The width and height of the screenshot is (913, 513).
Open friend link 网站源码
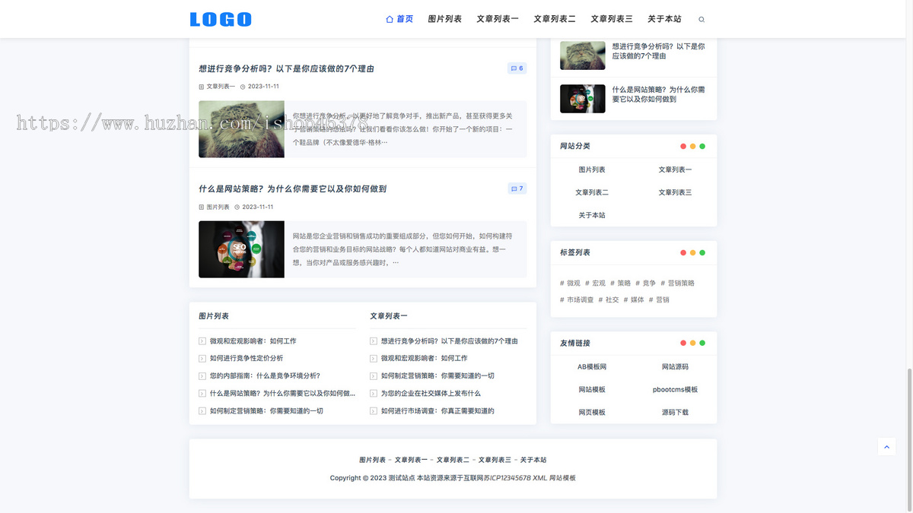(x=676, y=367)
